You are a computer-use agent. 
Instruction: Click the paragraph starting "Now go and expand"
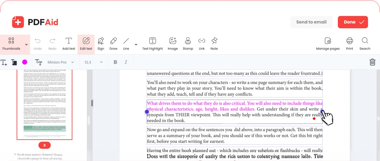[x=235, y=135]
